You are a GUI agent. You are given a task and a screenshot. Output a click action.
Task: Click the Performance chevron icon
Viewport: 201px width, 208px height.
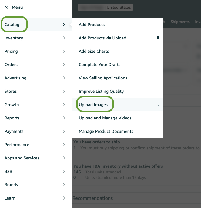[64, 145]
